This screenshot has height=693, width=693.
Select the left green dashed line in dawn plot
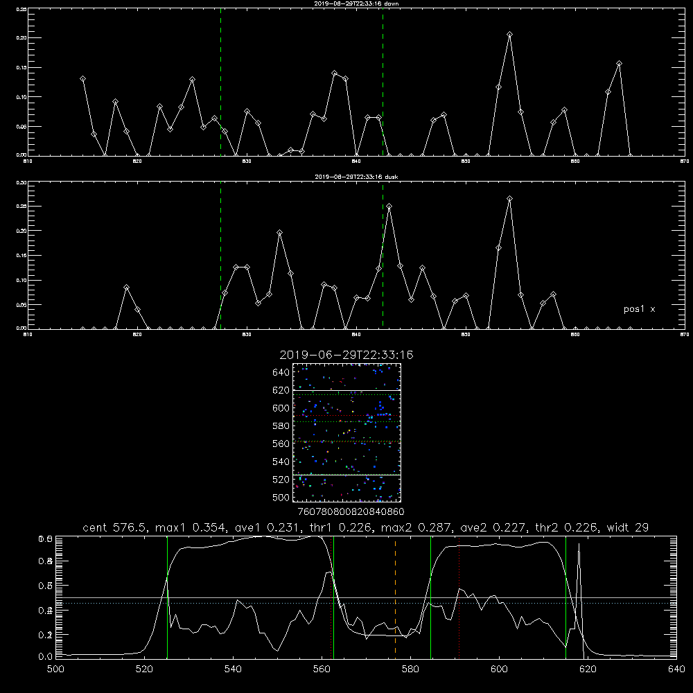click(220, 82)
